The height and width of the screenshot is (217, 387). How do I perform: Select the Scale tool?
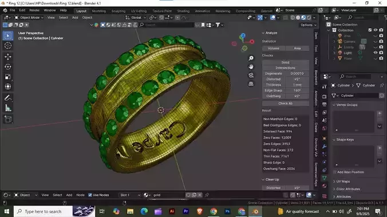[8, 77]
